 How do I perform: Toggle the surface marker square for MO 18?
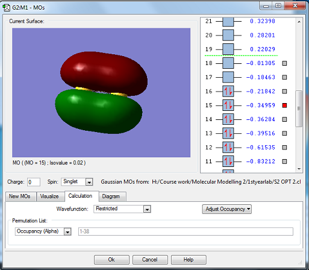pos(284,63)
